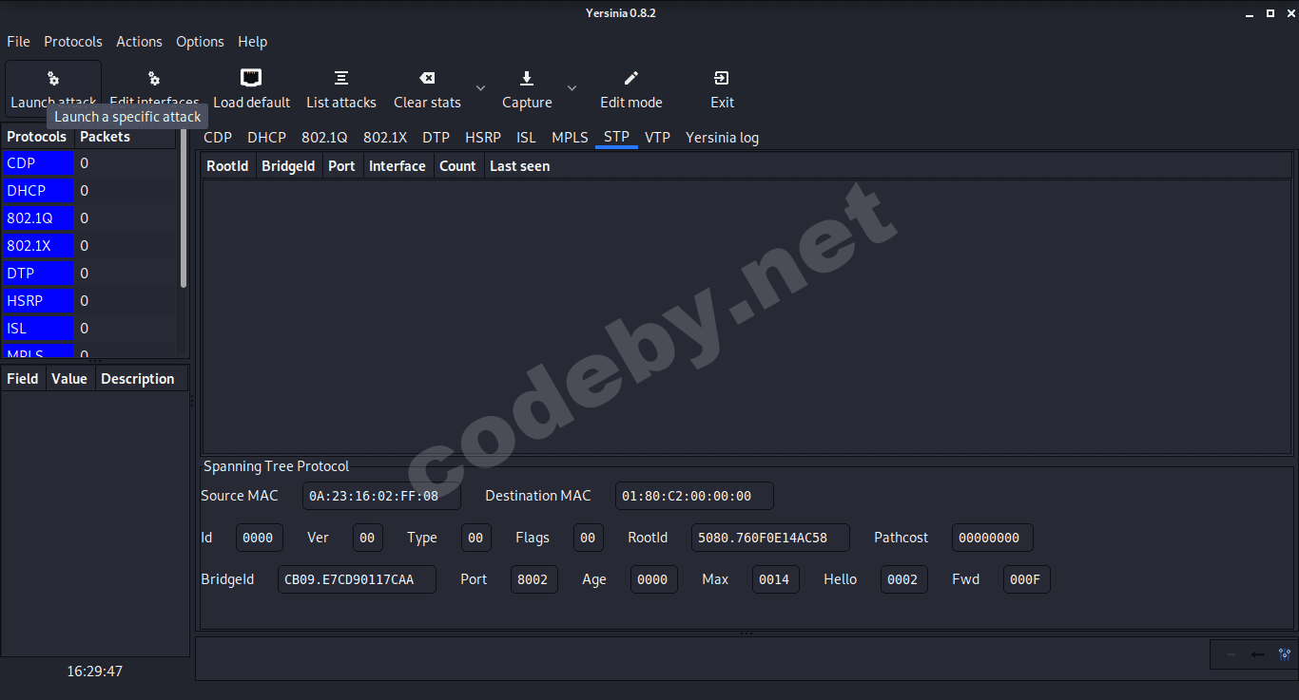Image resolution: width=1299 pixels, height=700 pixels.
Task: Select ISL row in the Protocols list
Action: (x=89, y=329)
